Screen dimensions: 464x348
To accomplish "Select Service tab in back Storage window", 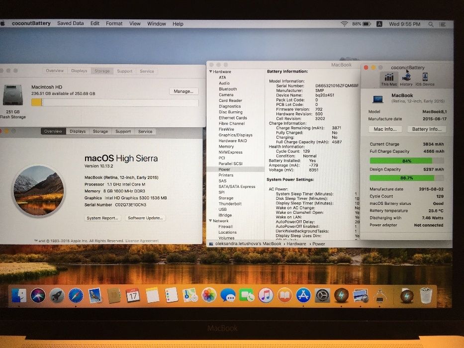I will (147, 71).
